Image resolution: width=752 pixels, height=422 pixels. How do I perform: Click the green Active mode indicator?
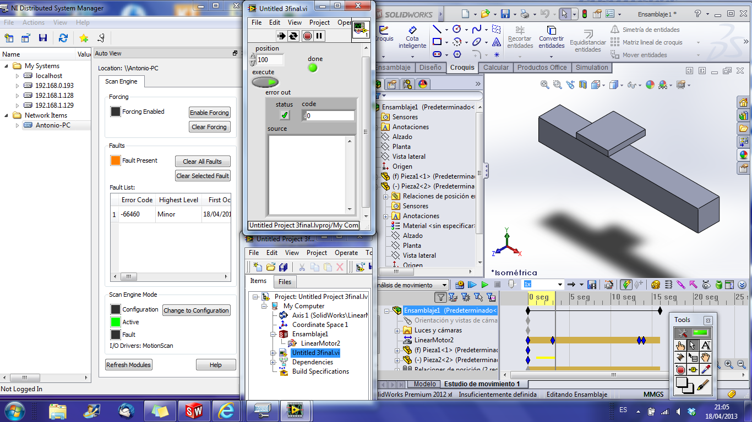coord(115,322)
